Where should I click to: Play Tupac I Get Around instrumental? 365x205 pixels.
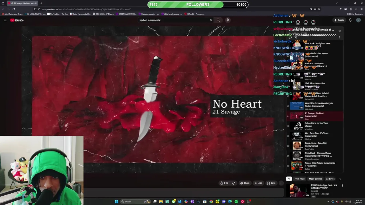[x=315, y=166]
